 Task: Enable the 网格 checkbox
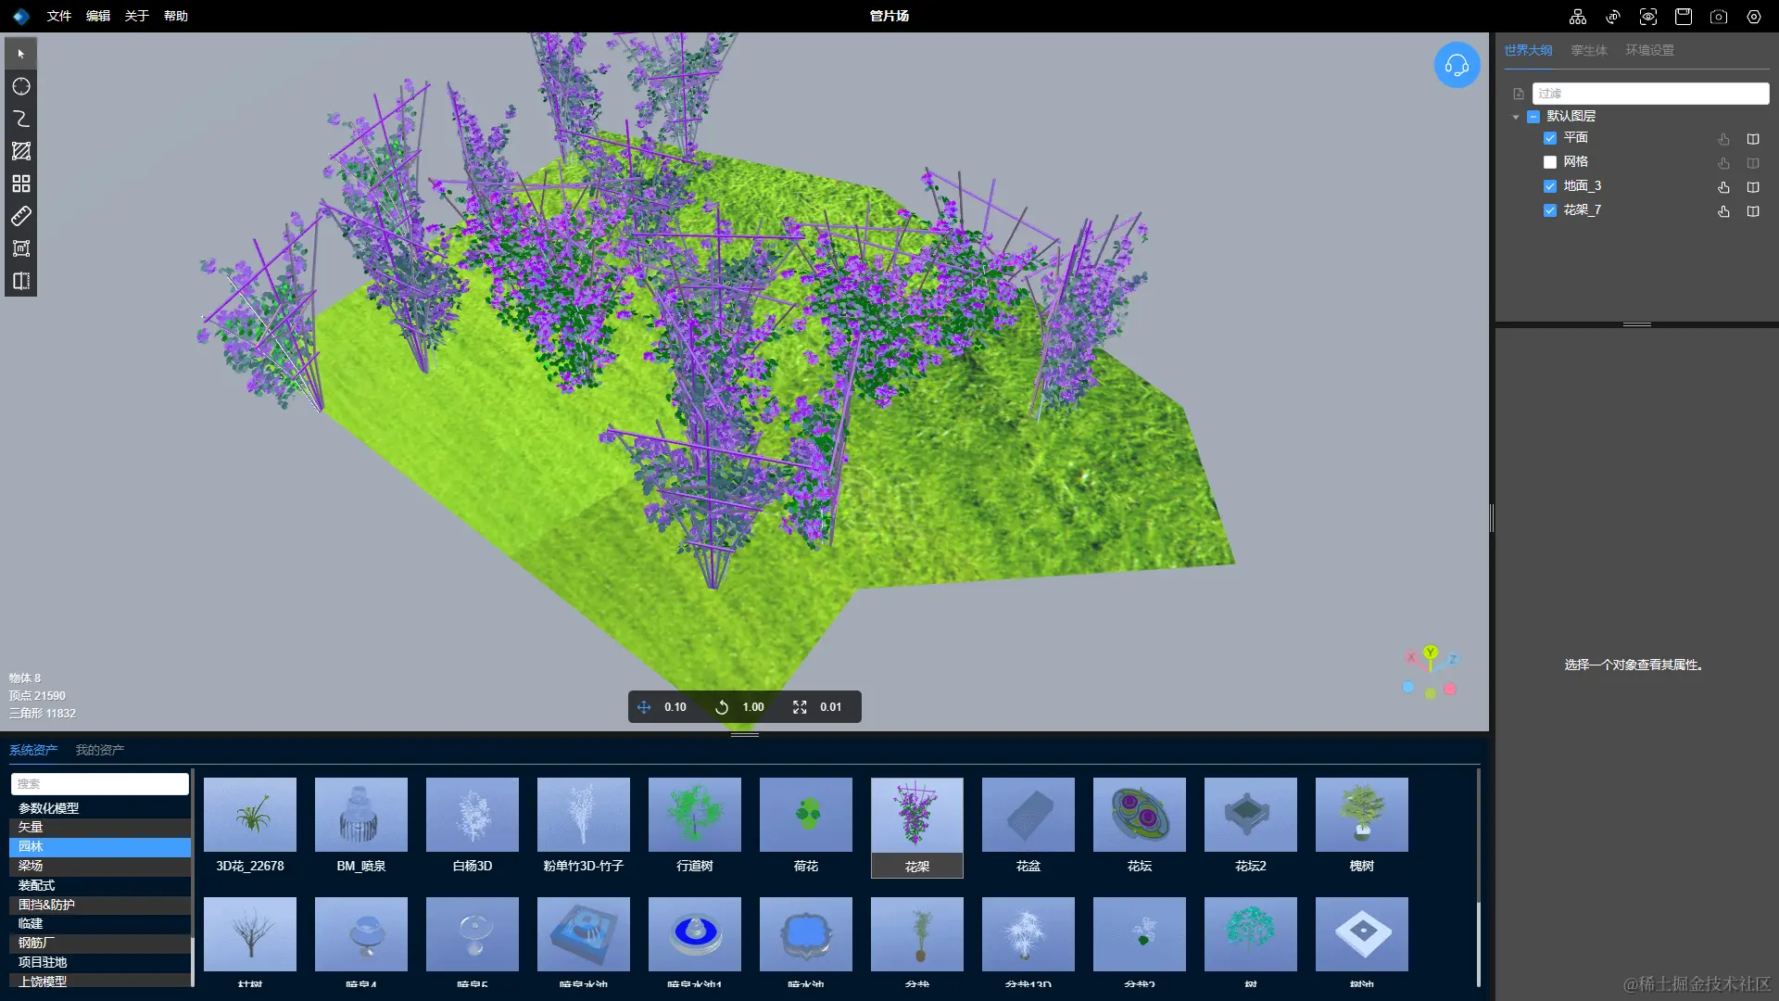tap(1549, 162)
